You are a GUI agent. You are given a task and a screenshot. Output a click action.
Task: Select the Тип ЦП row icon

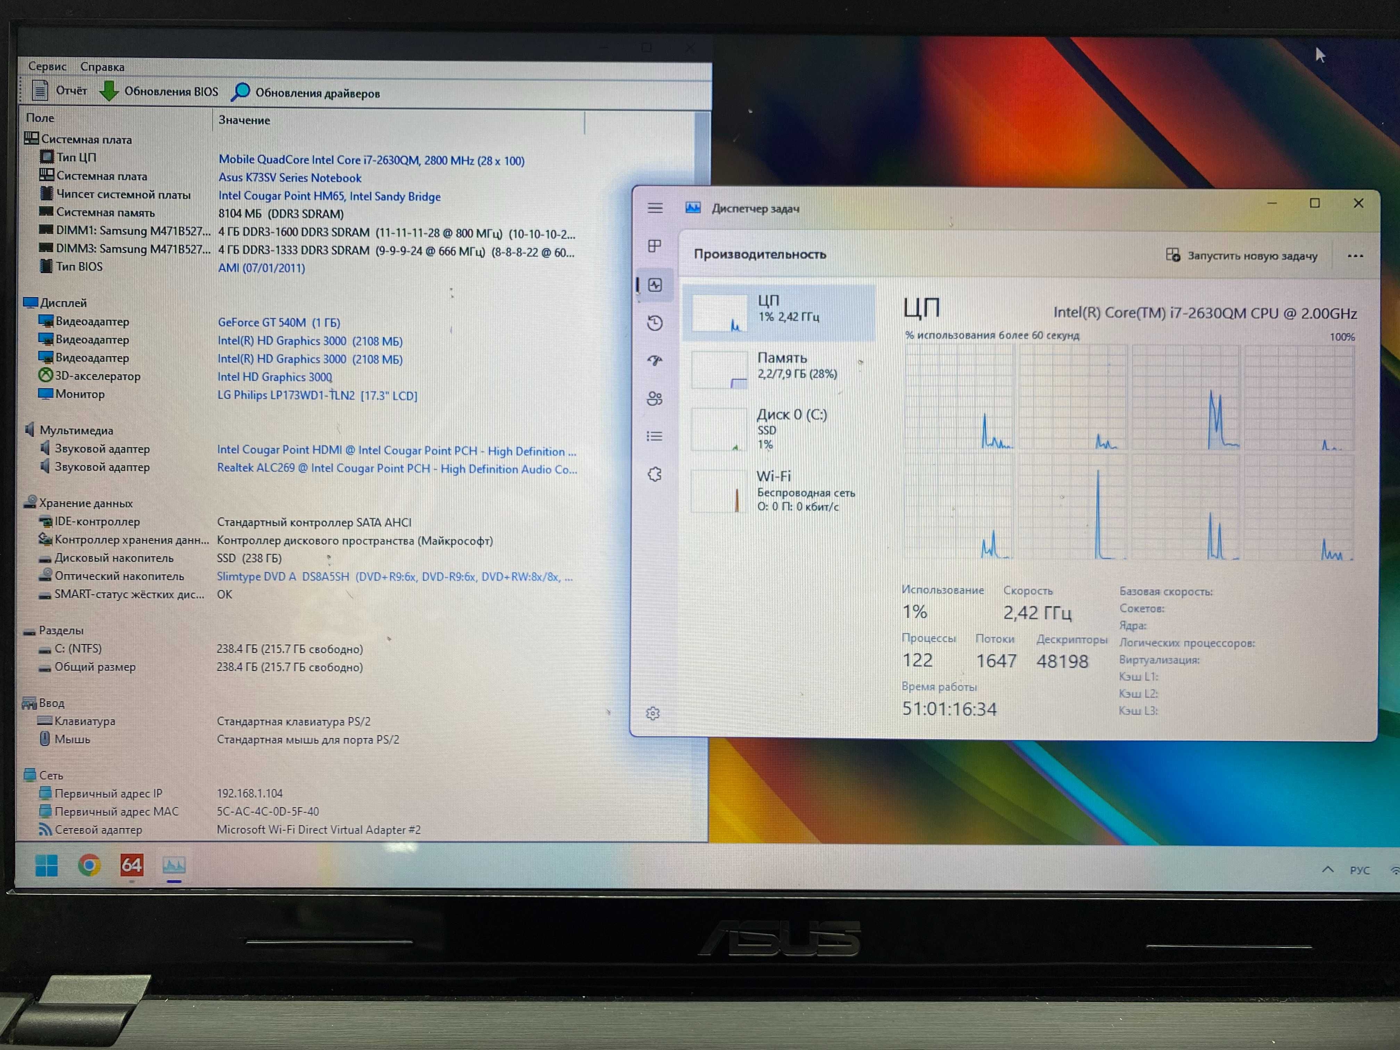(47, 156)
